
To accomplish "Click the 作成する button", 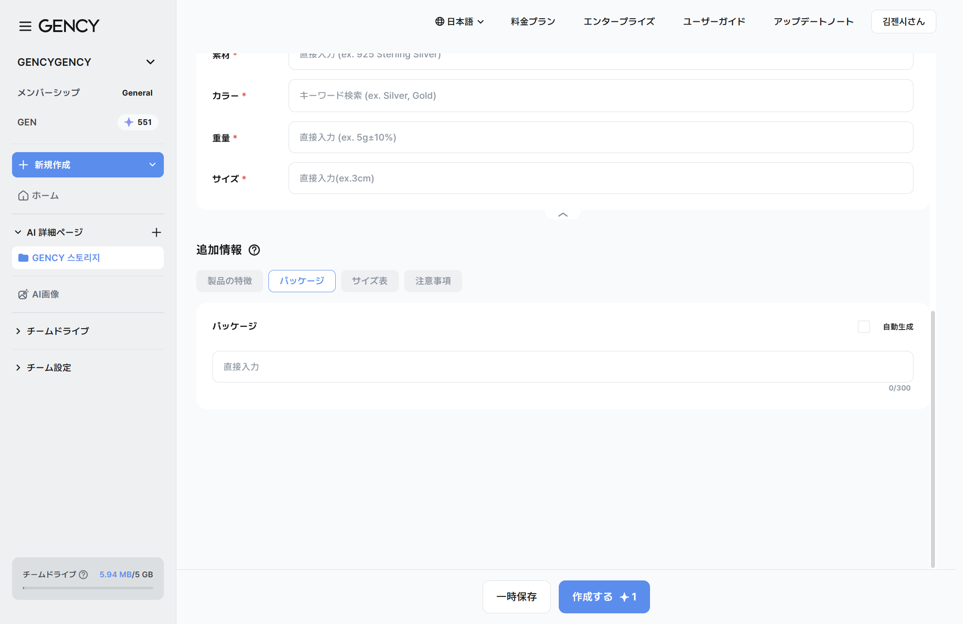I will (604, 597).
